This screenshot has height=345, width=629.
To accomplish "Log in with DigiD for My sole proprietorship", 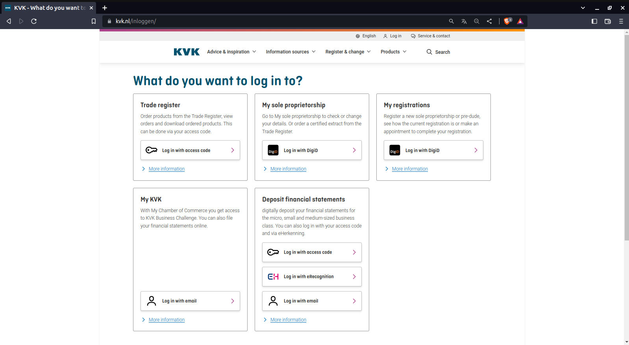I will tap(312, 150).
